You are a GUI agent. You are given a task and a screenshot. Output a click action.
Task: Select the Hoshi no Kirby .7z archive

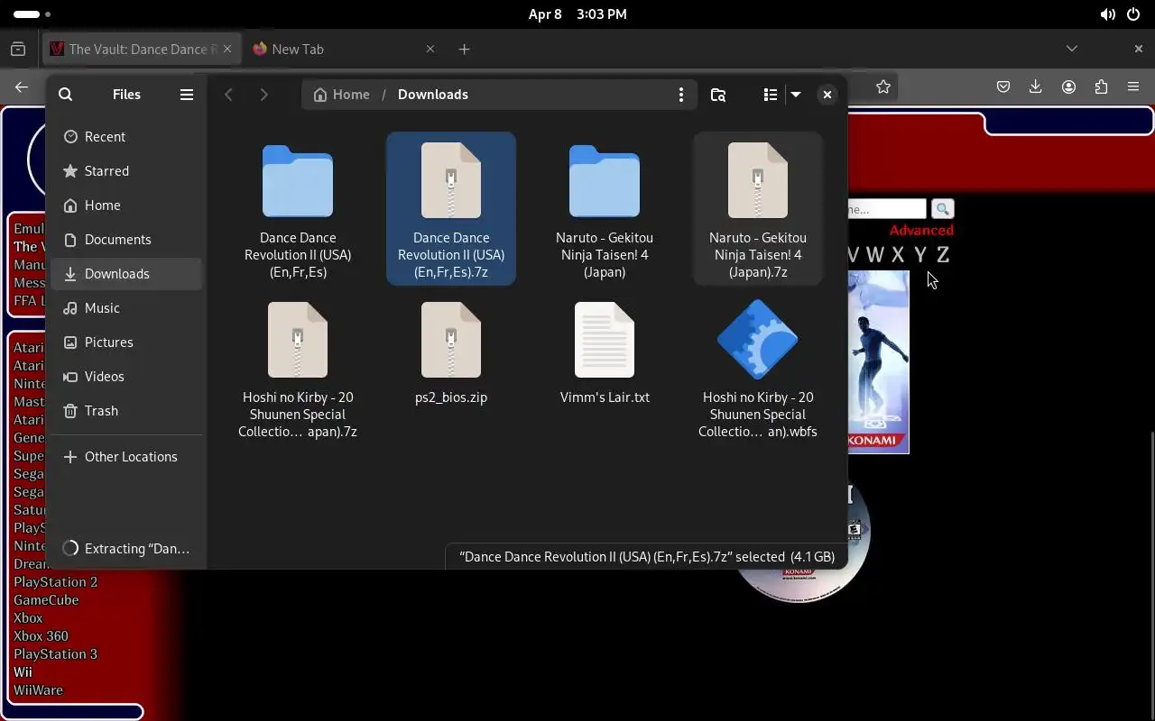[x=298, y=370]
